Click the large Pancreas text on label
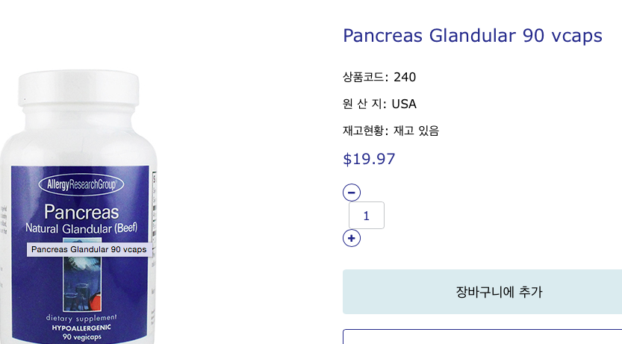This screenshot has width=622, height=344. (81, 211)
